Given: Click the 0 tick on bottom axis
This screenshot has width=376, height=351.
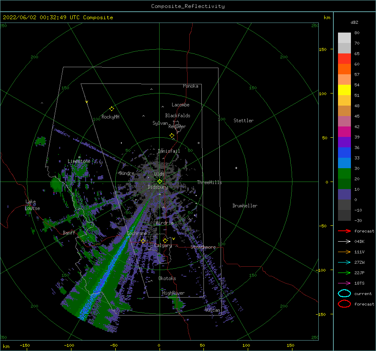Looking at the screenshot, I should (159, 345).
